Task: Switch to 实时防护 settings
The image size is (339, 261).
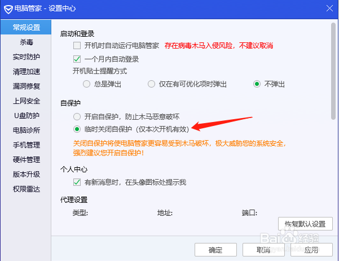Action: point(26,56)
